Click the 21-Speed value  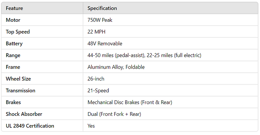(x=98, y=90)
